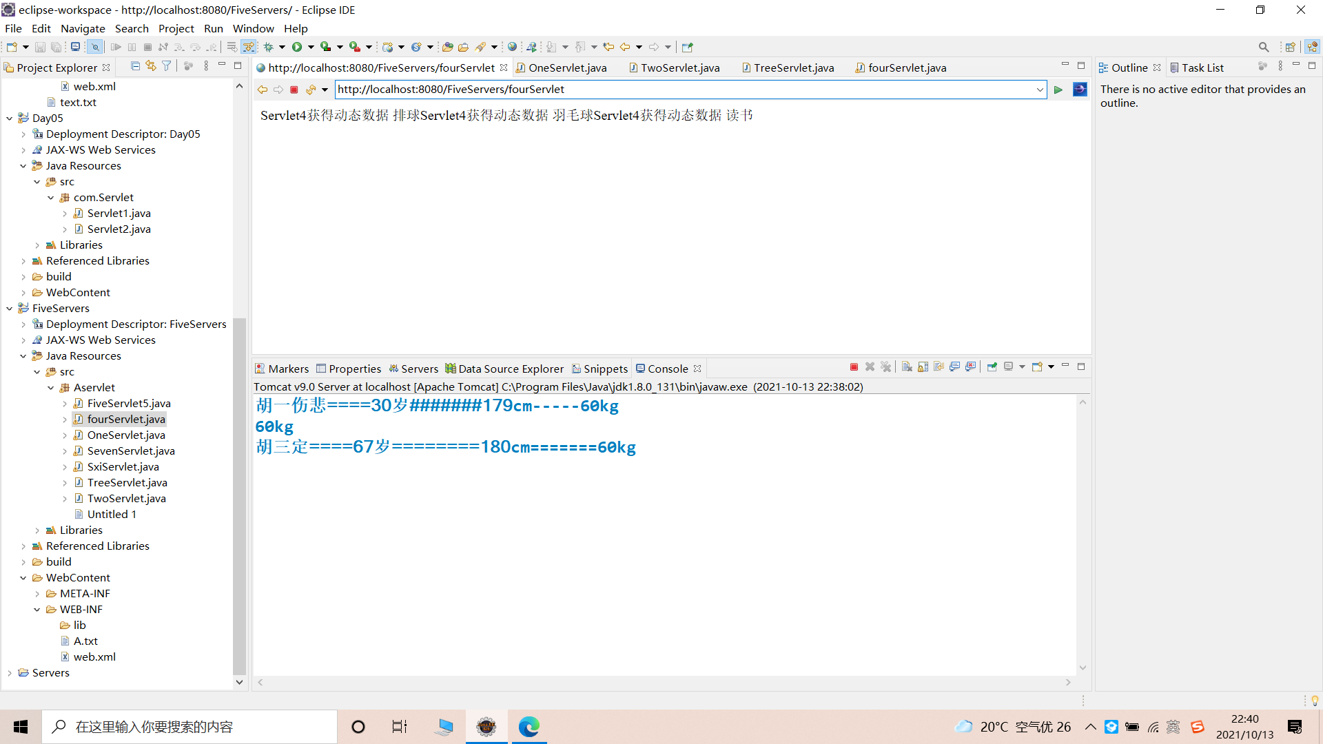Stop loading page in internal browser
This screenshot has width=1323, height=744.
coord(294,90)
